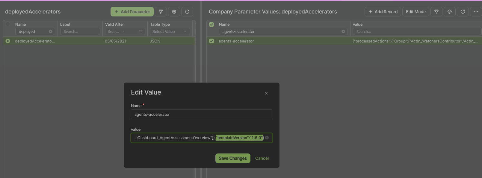Close the Edit Value dialog
This screenshot has height=178, width=482.
click(266, 93)
